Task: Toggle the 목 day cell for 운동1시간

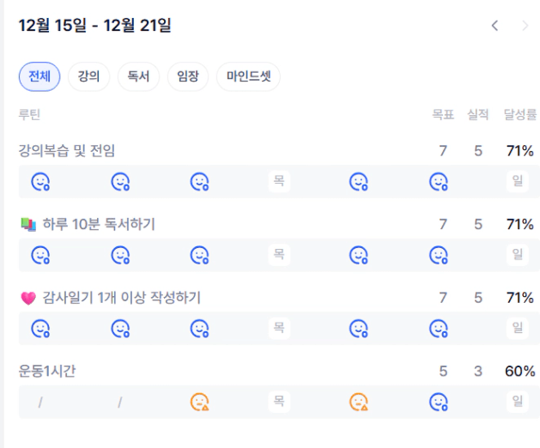Action: [279, 401]
